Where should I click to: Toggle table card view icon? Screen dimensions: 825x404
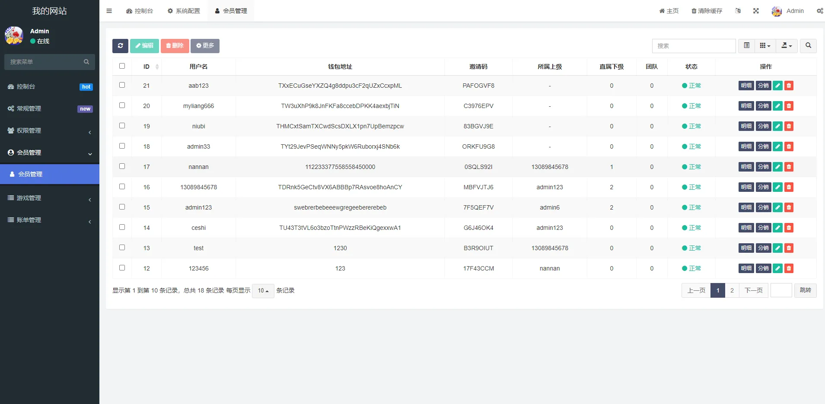[x=746, y=46]
